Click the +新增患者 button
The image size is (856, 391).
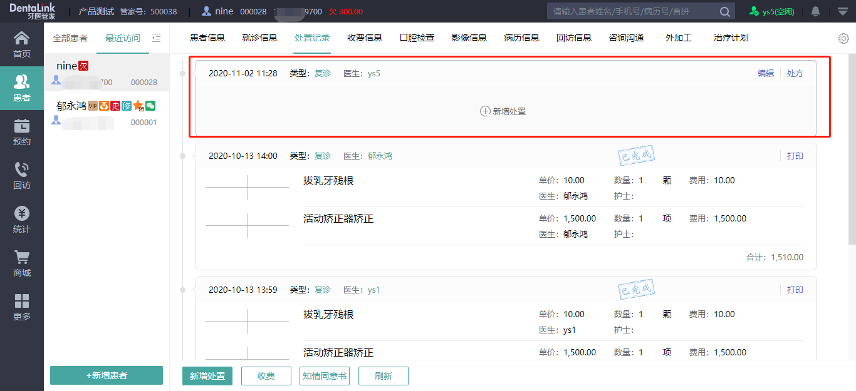107,375
